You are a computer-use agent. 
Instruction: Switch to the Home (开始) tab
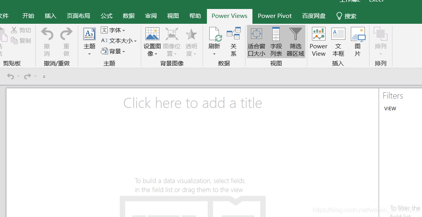click(28, 16)
